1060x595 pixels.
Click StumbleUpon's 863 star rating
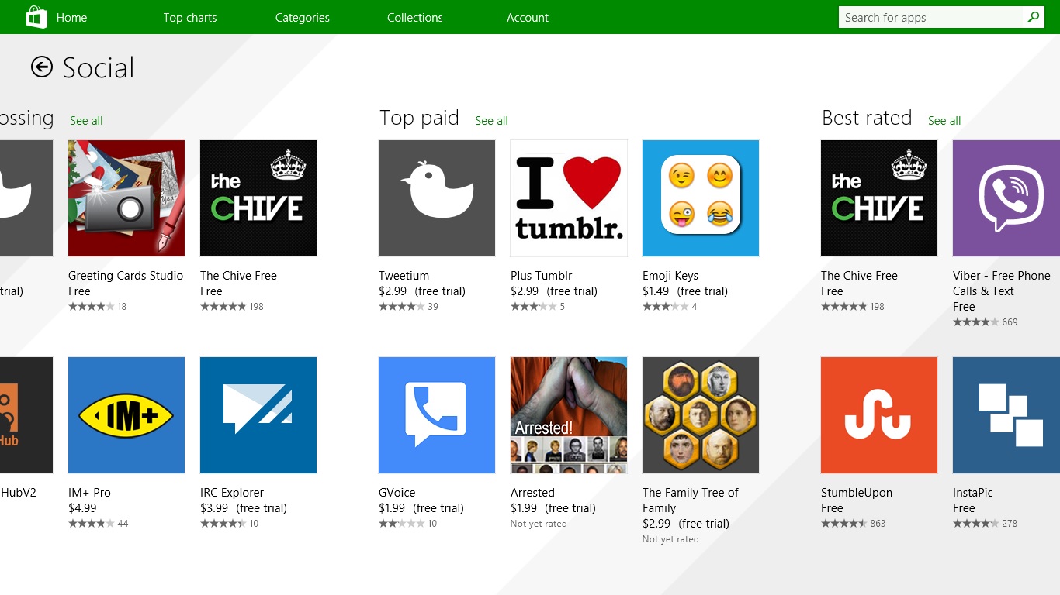[x=854, y=524]
